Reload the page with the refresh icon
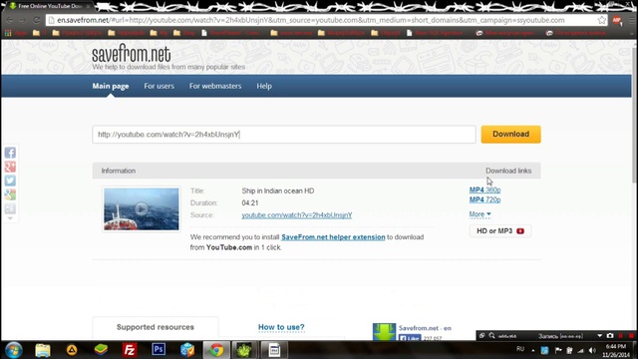Image resolution: width=638 pixels, height=359 pixels. (x=36, y=20)
